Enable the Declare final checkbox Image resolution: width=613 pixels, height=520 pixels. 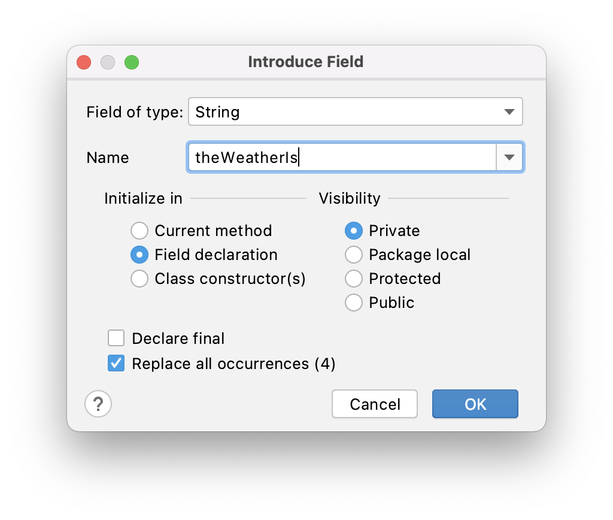coord(116,338)
